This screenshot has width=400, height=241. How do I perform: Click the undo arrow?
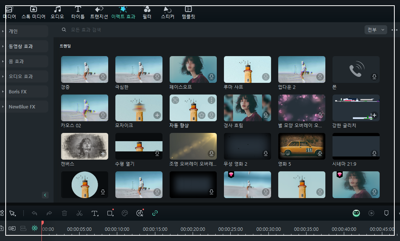click(34, 213)
